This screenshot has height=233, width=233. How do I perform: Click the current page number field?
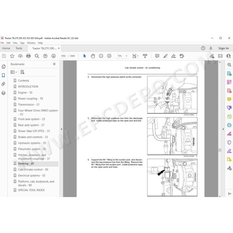(63, 56)
